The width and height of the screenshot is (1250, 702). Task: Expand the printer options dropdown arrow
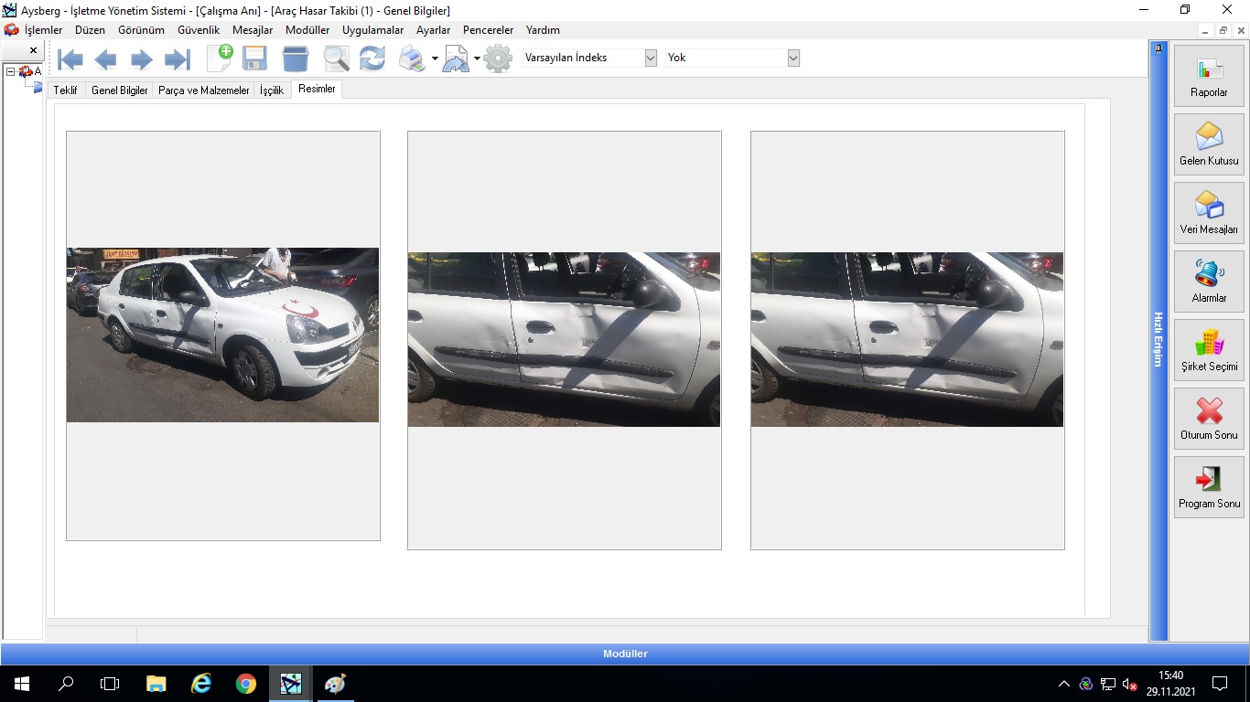coord(435,58)
